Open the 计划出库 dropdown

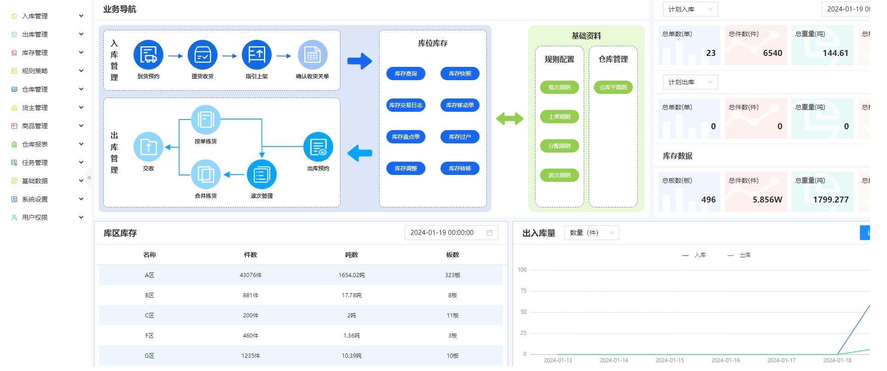point(691,82)
